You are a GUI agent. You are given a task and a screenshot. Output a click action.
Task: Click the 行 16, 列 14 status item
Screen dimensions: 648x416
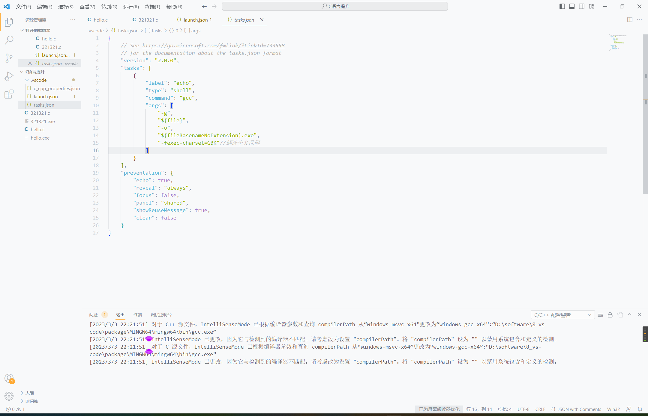479,409
